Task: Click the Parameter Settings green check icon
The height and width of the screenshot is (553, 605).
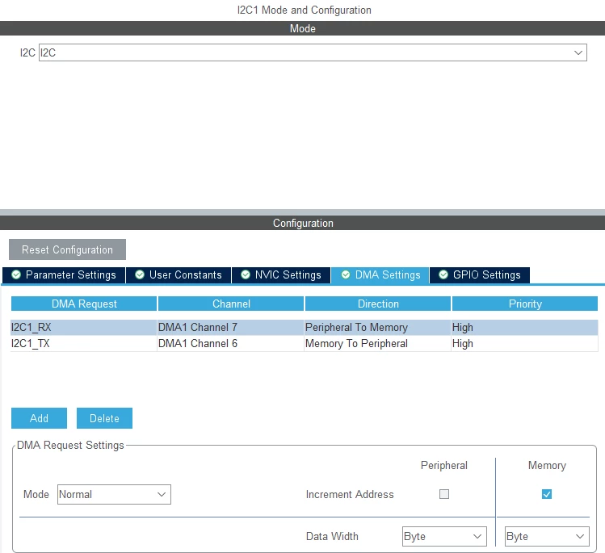Action: tap(16, 274)
